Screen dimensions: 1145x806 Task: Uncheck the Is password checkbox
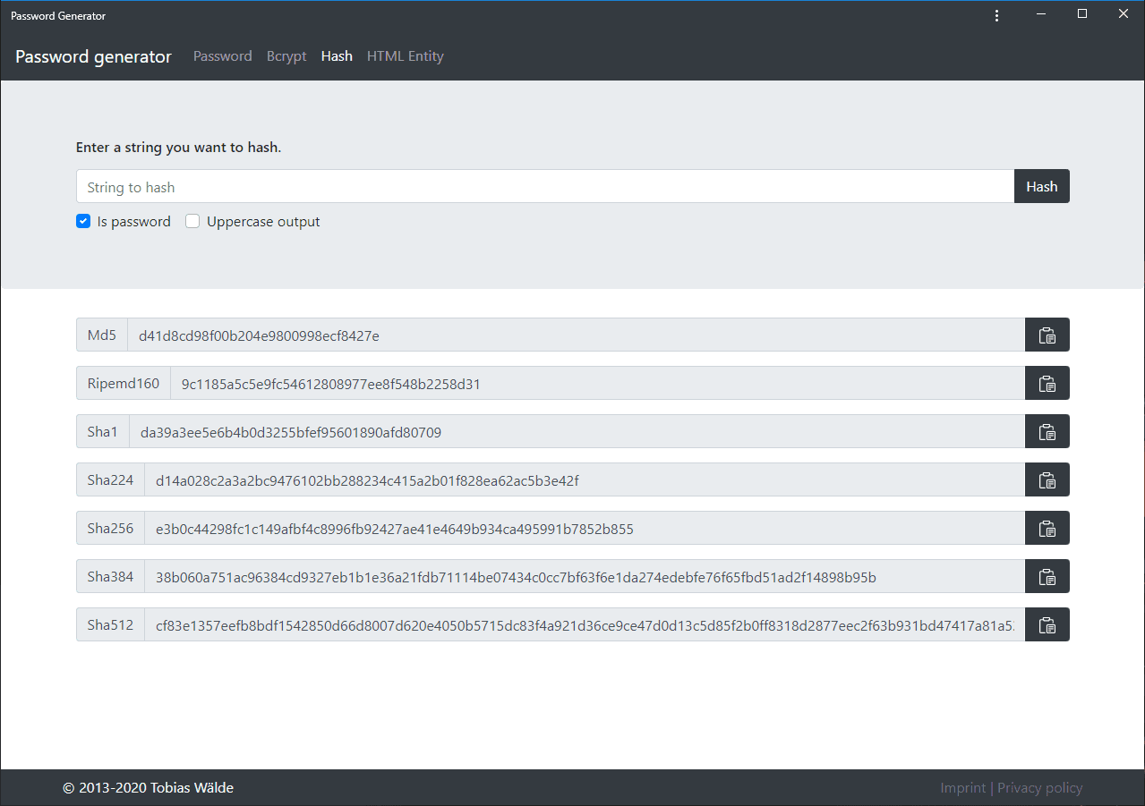[x=83, y=222]
